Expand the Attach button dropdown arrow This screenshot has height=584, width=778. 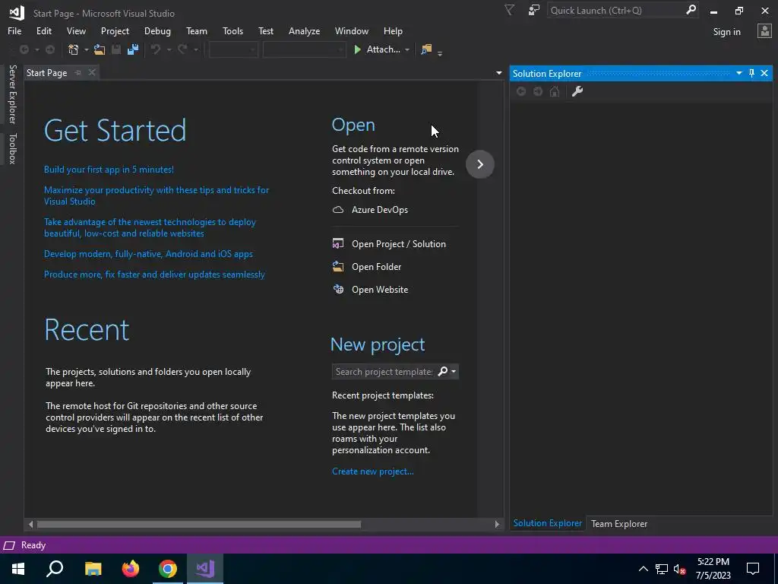(407, 49)
